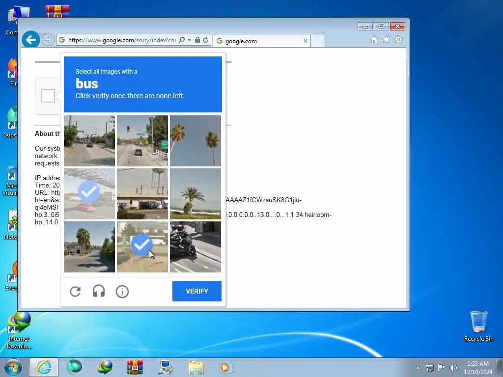Viewport: 503px width, 377px height.
Task: Open the file explorer folder in taskbar
Action: 196,368
